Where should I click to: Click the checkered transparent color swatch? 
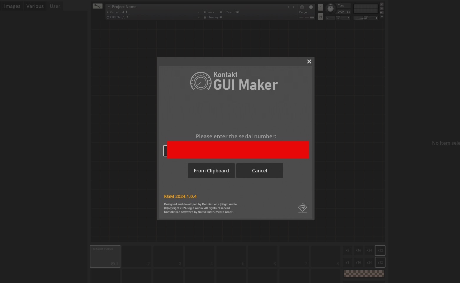point(364,274)
